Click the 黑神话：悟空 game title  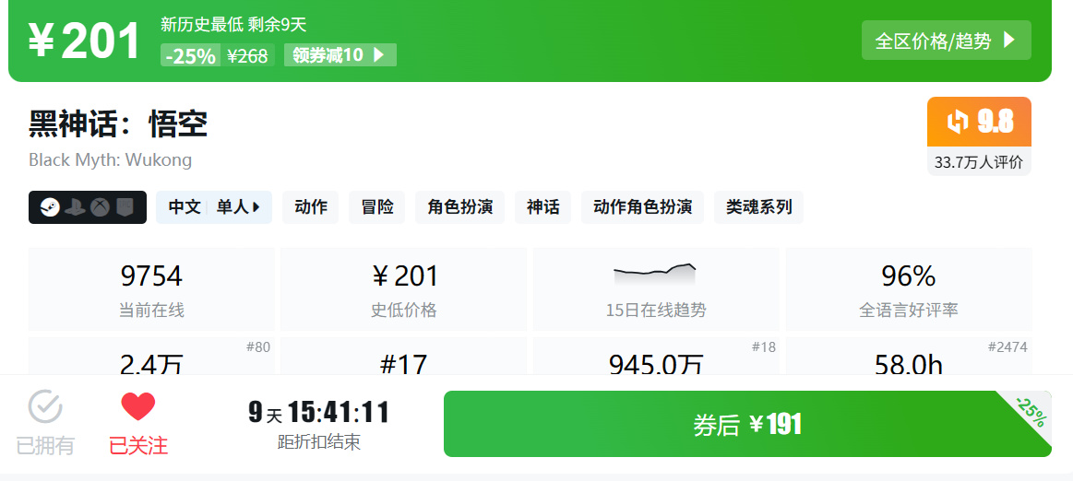coord(118,123)
